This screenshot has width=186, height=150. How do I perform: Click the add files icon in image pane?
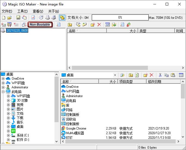coord(78,25)
